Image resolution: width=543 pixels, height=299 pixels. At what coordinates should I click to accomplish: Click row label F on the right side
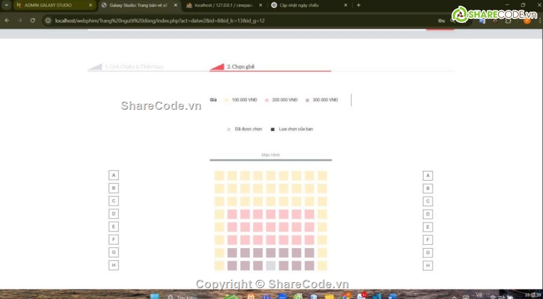[428, 240]
